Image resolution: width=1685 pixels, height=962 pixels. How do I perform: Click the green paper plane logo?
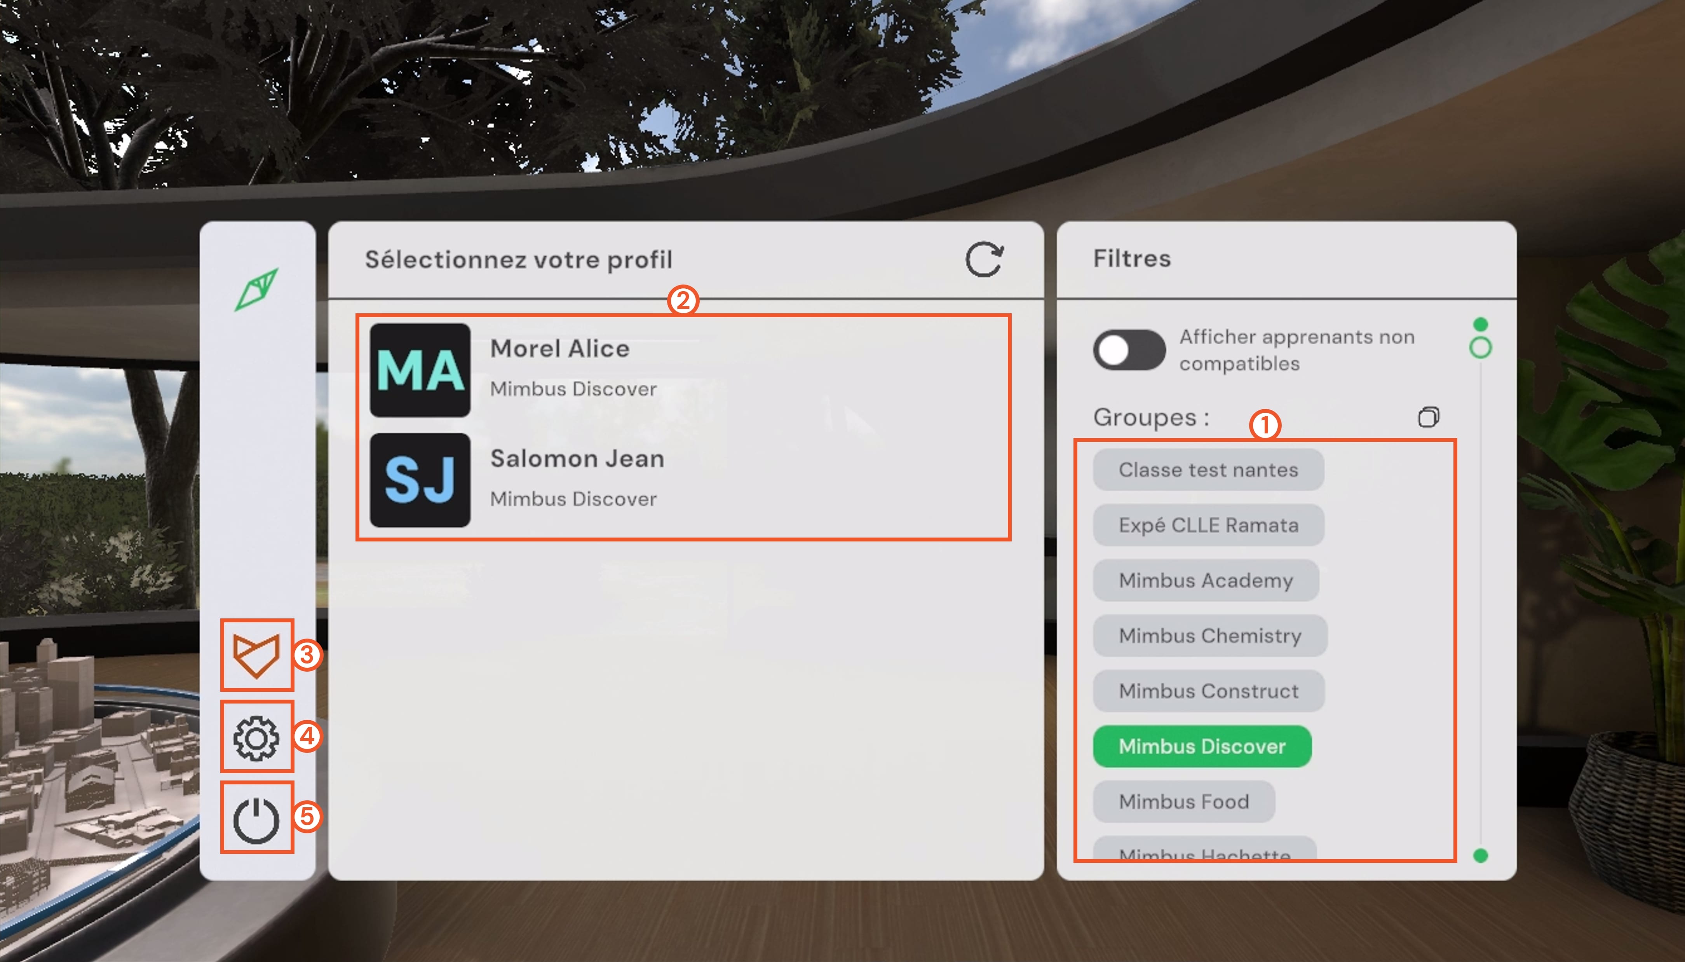pyautogui.click(x=257, y=290)
